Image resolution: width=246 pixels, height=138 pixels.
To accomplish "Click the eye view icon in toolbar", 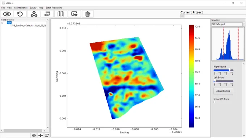I will pos(7,14).
